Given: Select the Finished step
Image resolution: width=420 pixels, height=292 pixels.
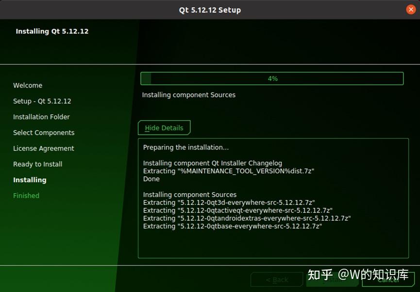Looking at the screenshot, I should (26, 195).
